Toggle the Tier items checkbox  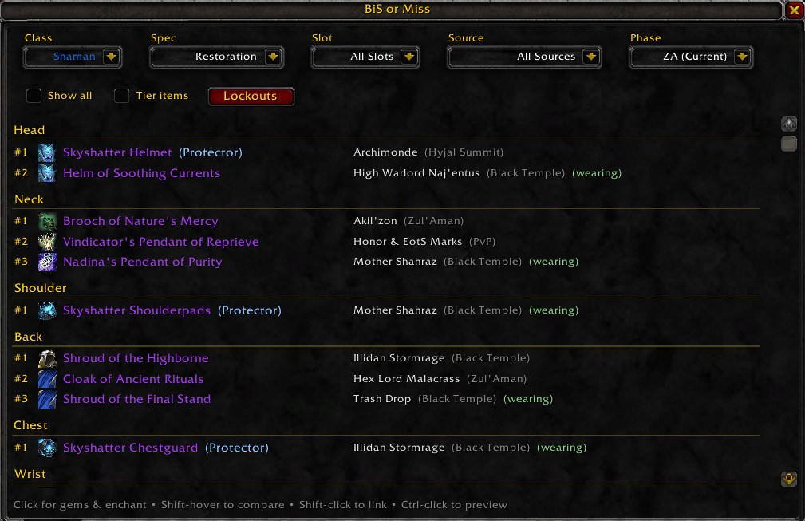click(x=122, y=96)
